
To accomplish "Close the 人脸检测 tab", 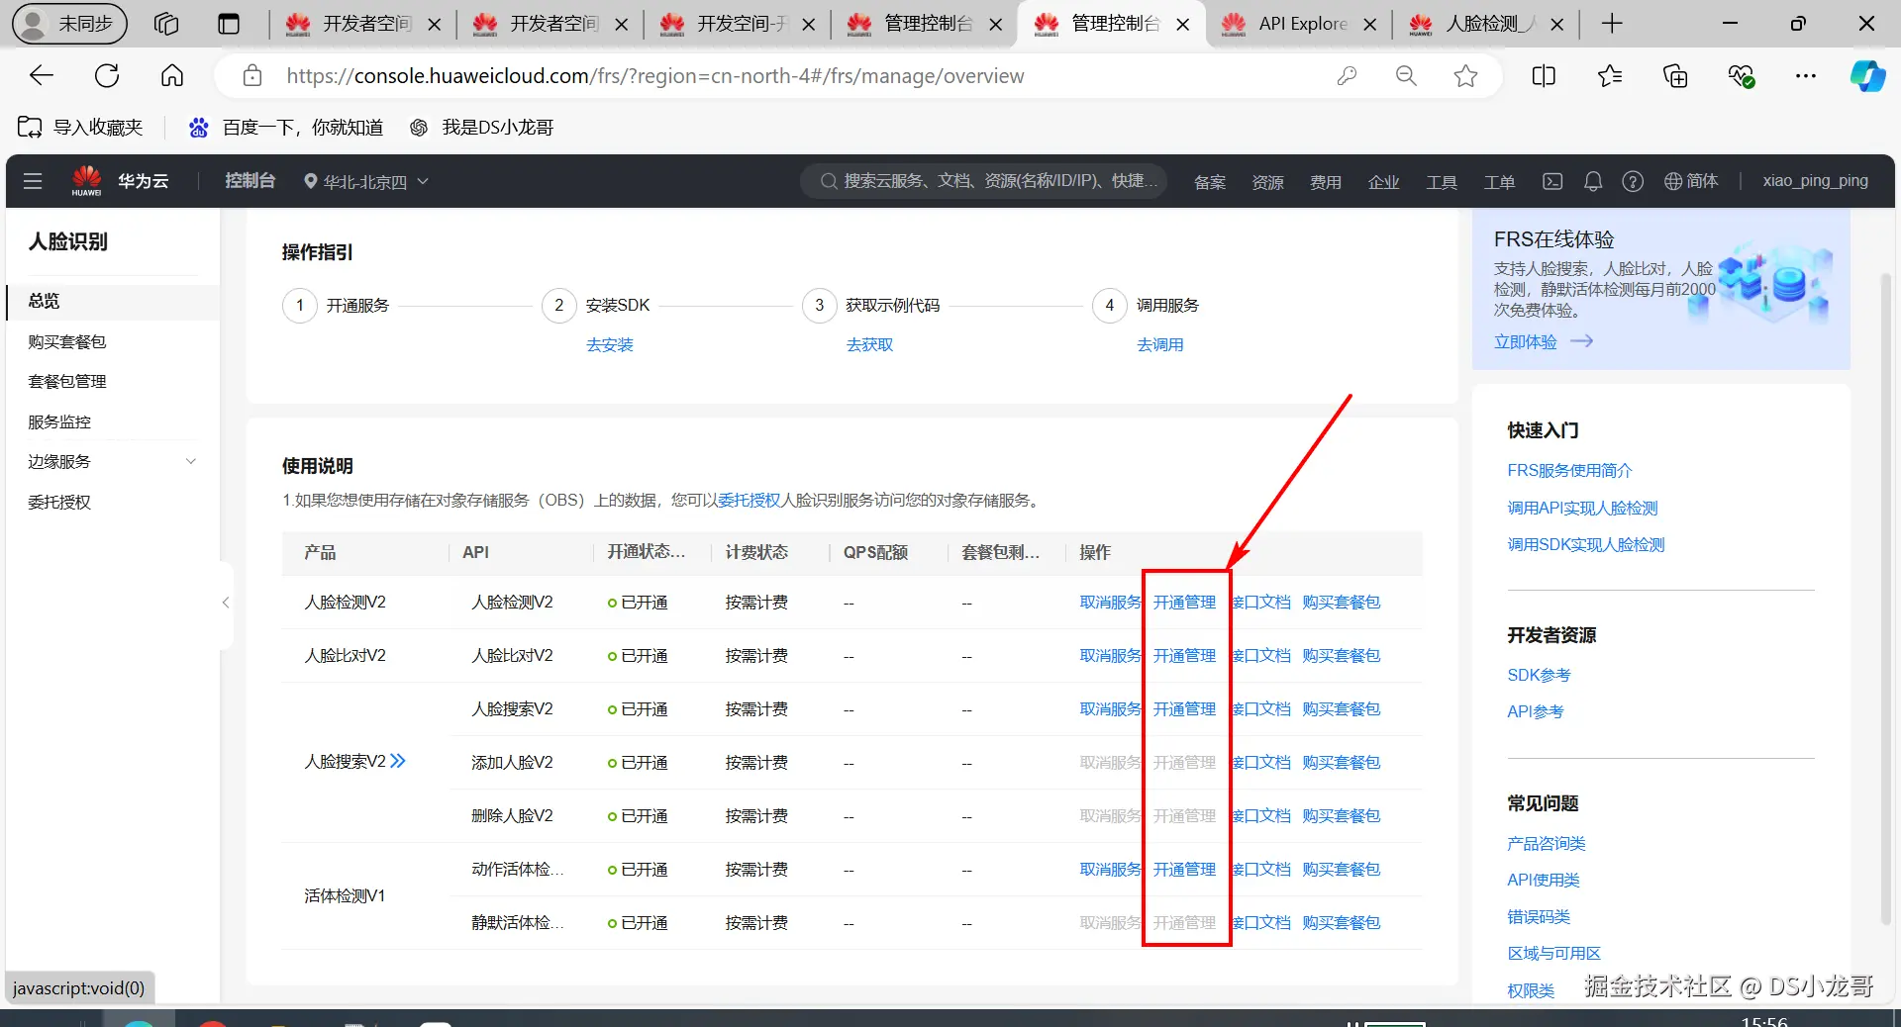I will click(x=1557, y=25).
